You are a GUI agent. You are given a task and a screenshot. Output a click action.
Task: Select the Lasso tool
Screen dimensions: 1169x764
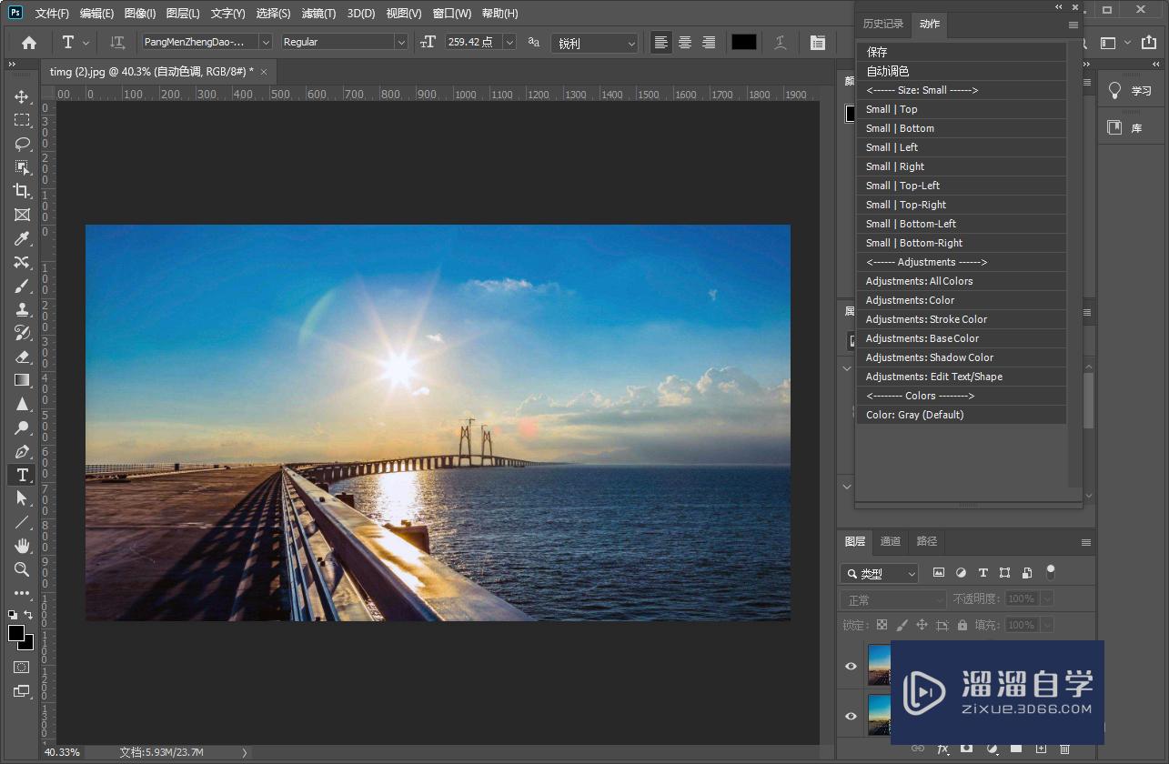click(x=22, y=144)
